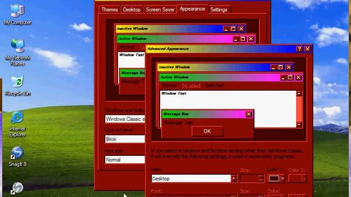Open the Color scheme dropdown showing Brick

coord(125,139)
